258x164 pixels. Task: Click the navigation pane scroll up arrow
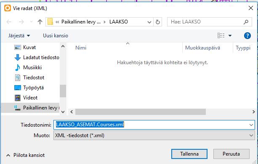(x=63, y=47)
